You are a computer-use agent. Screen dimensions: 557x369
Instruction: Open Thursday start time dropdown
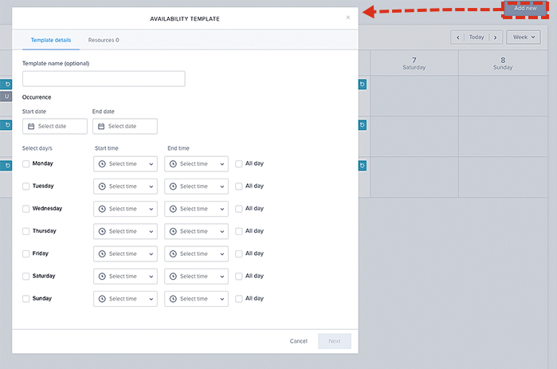[125, 231]
